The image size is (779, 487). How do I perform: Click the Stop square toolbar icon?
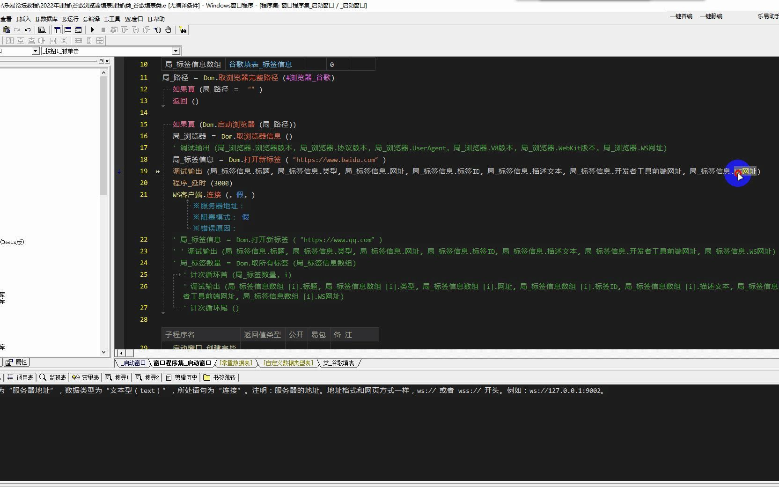103,30
